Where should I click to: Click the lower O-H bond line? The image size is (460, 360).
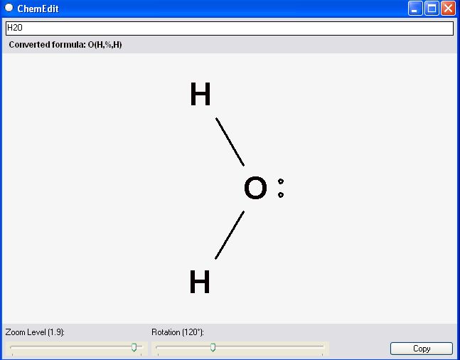tap(230, 235)
